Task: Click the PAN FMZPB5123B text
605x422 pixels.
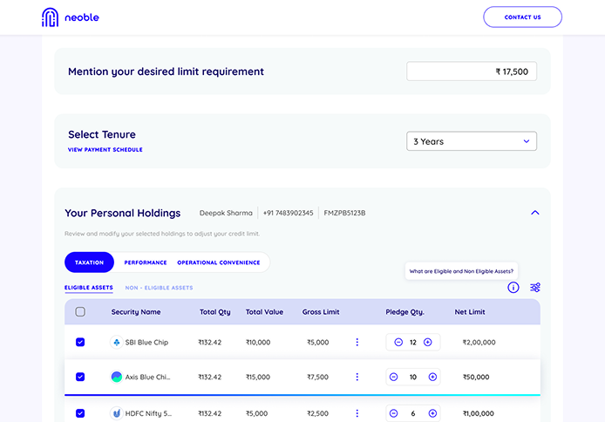Action: [x=344, y=213]
